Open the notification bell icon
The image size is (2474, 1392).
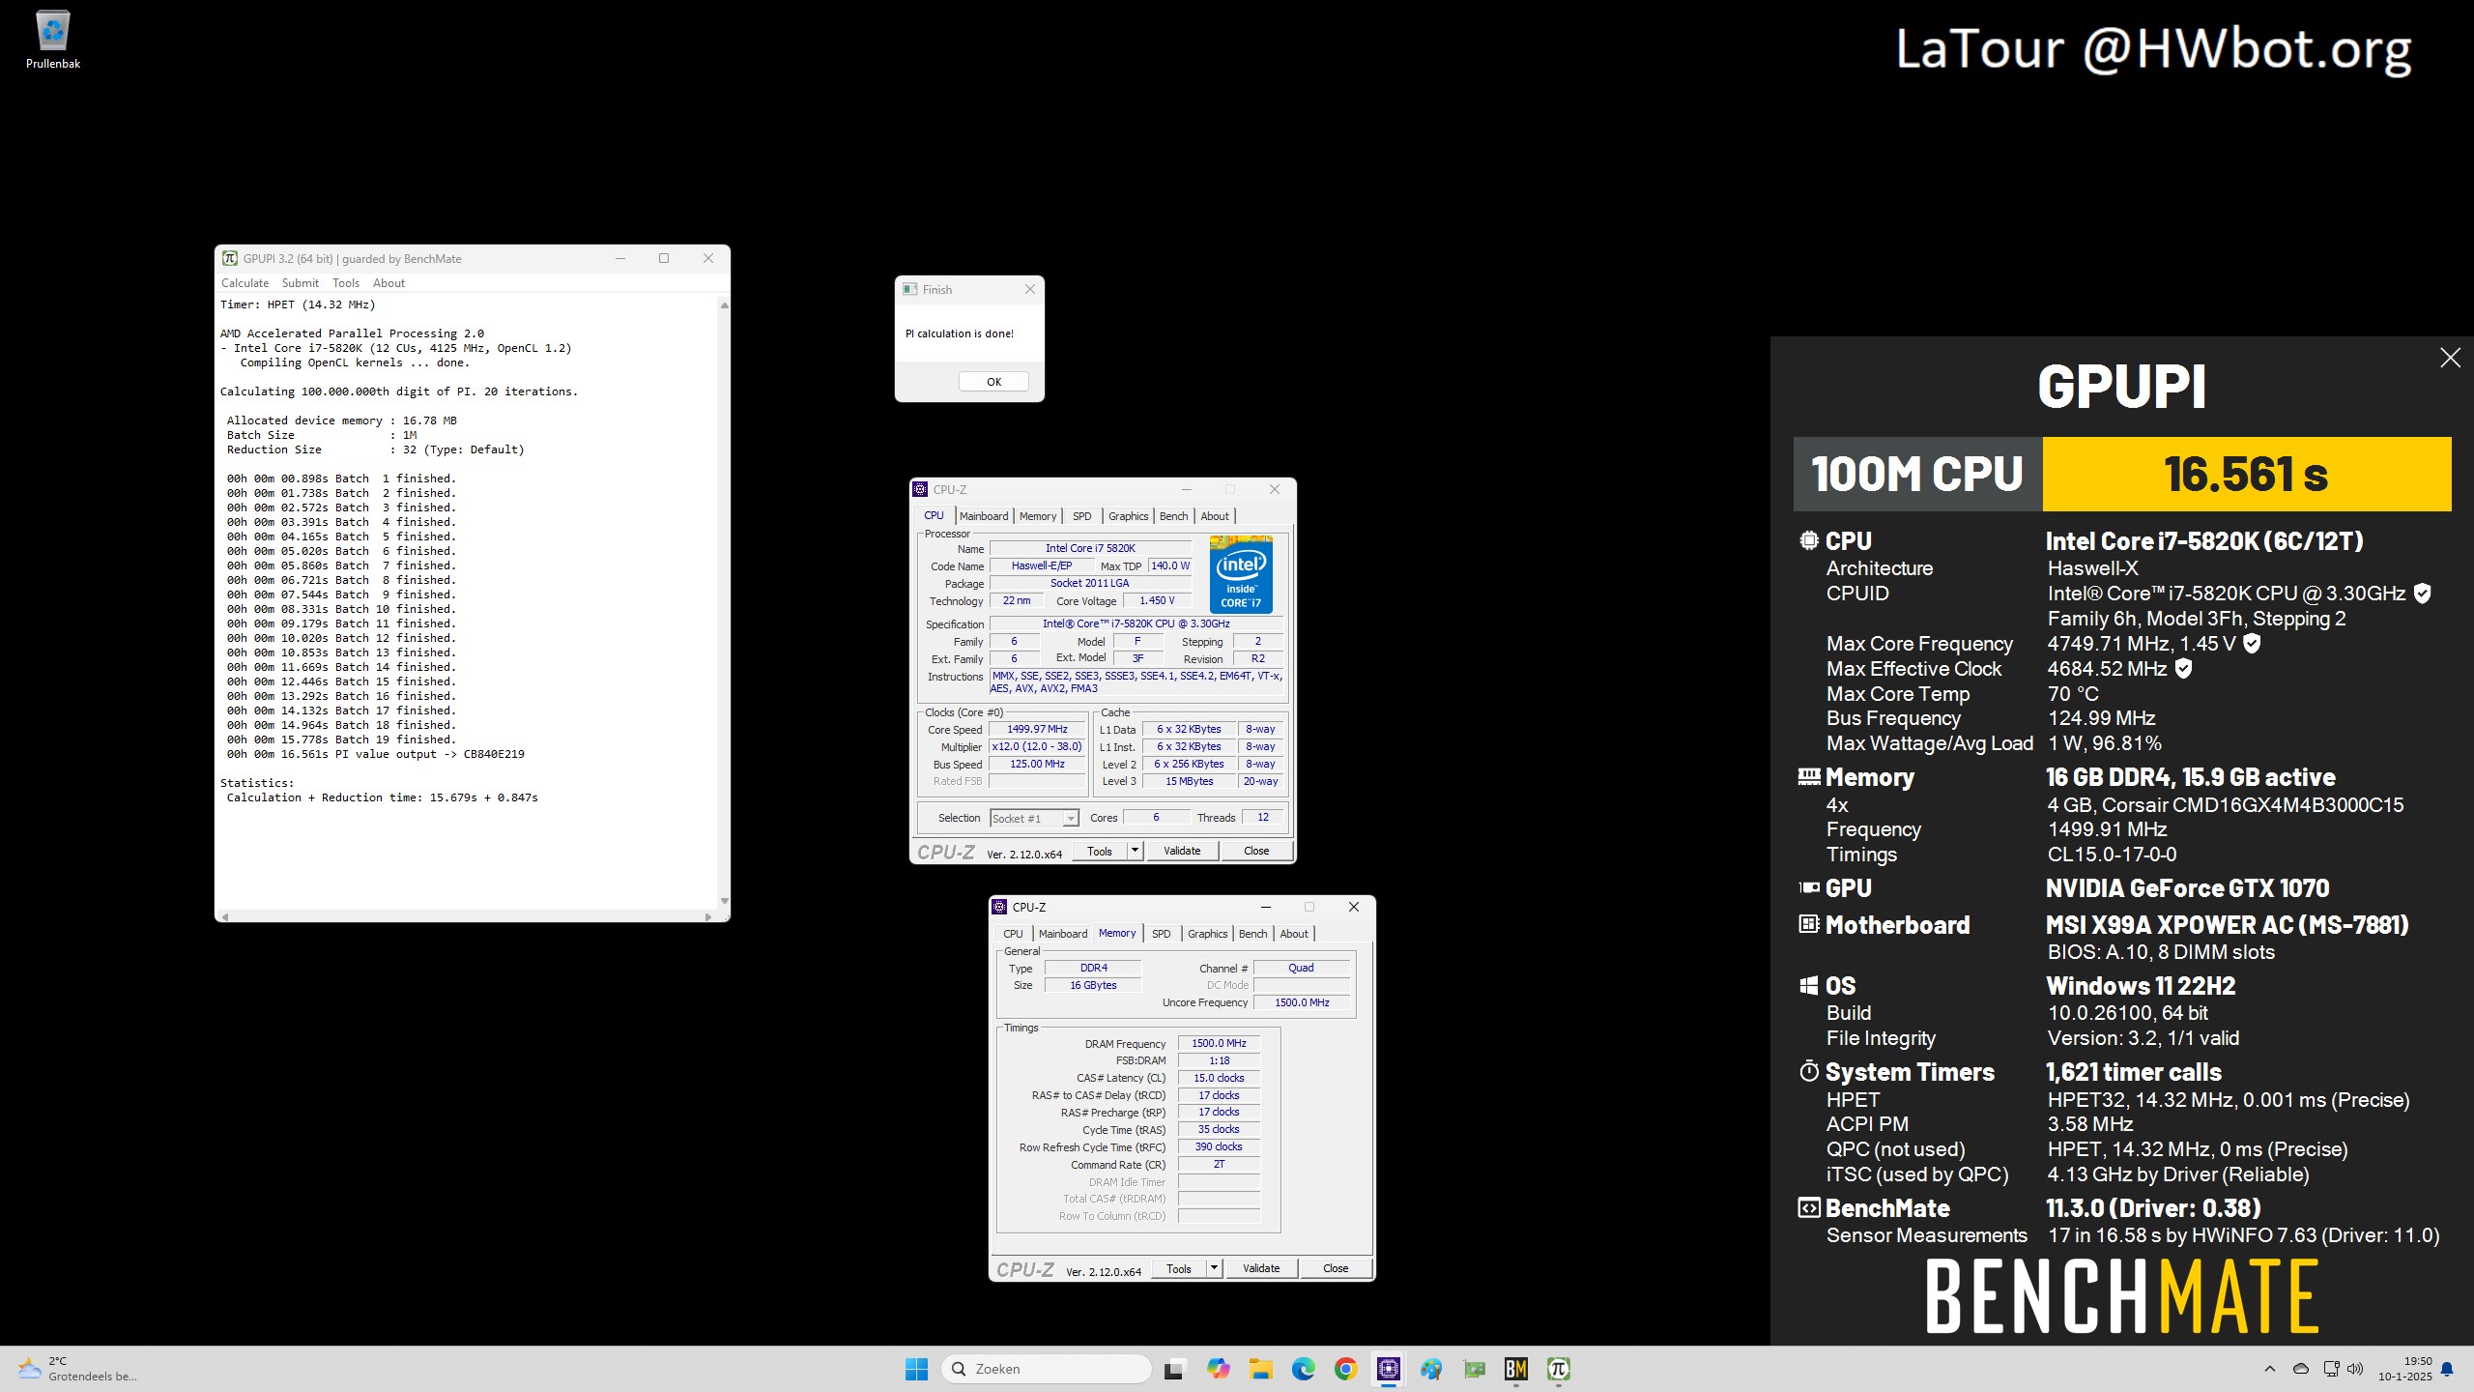pos(2448,1369)
